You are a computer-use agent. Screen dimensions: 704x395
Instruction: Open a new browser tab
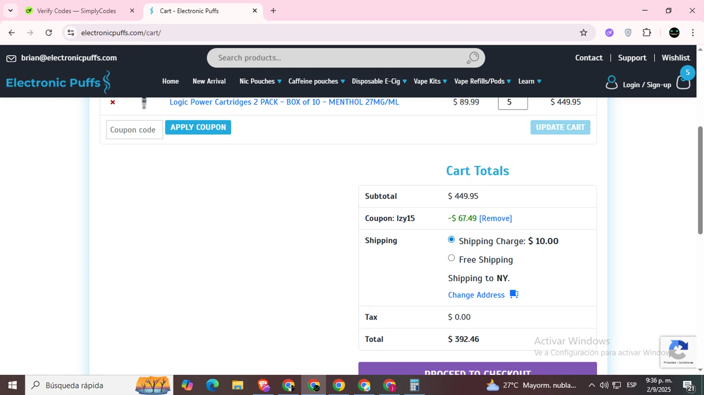coord(273,11)
